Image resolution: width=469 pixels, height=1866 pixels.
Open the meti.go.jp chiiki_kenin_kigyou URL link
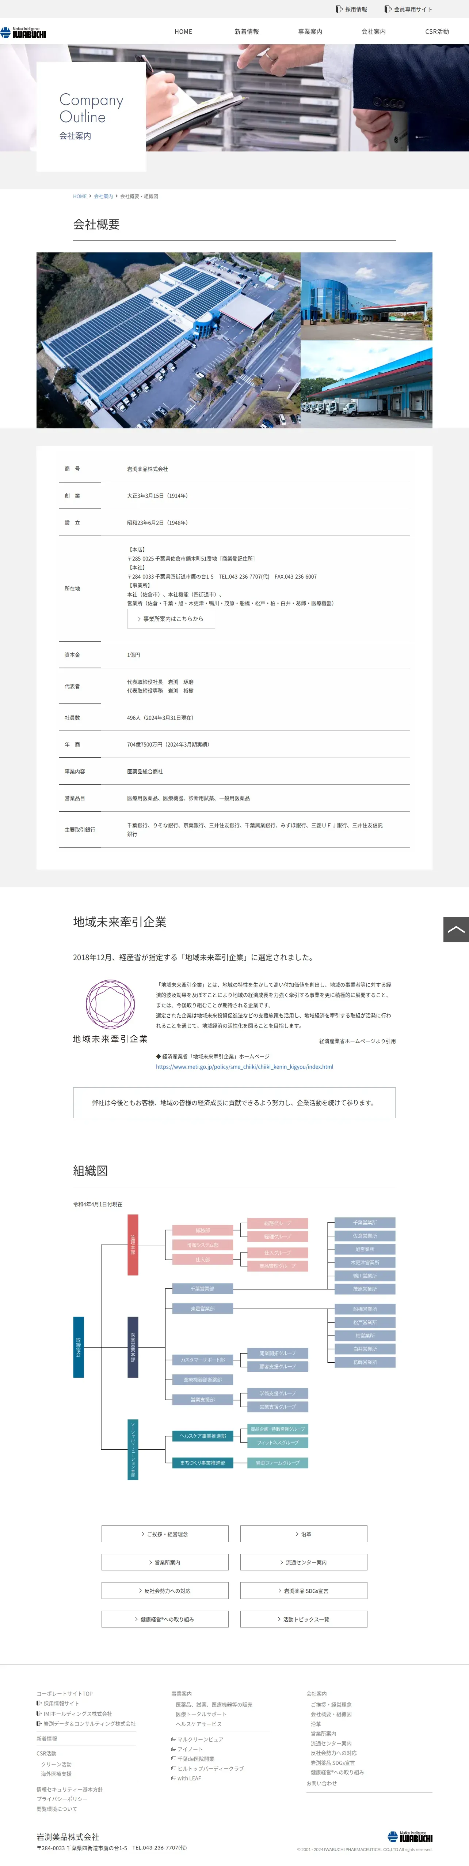(x=245, y=1067)
